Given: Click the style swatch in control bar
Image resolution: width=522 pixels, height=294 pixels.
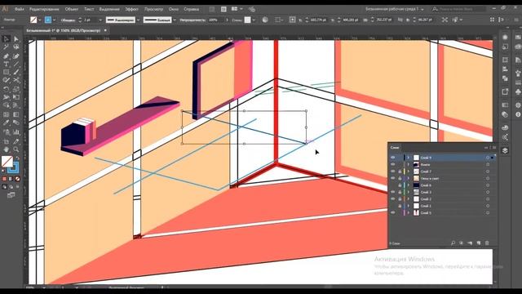Looking at the screenshot, I should (x=247, y=20).
